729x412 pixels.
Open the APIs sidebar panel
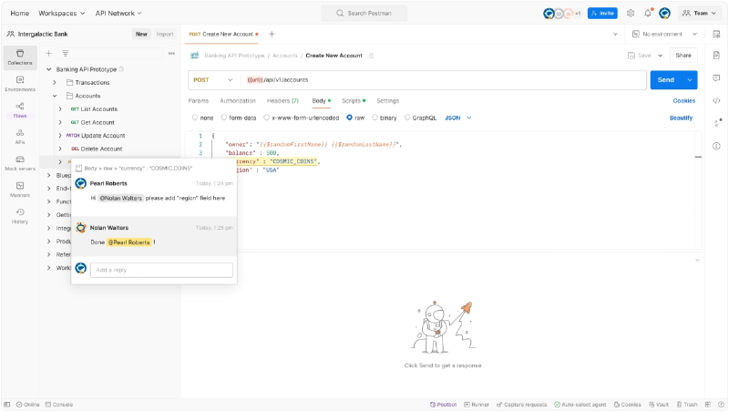point(20,137)
